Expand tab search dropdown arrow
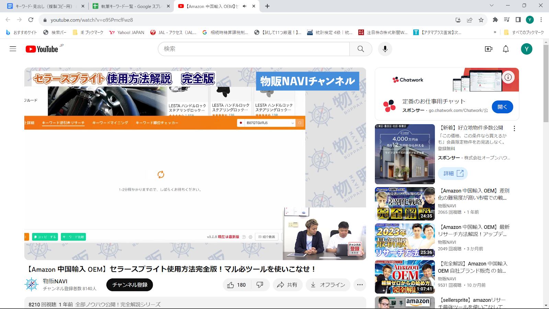The image size is (549, 309). (491, 5)
